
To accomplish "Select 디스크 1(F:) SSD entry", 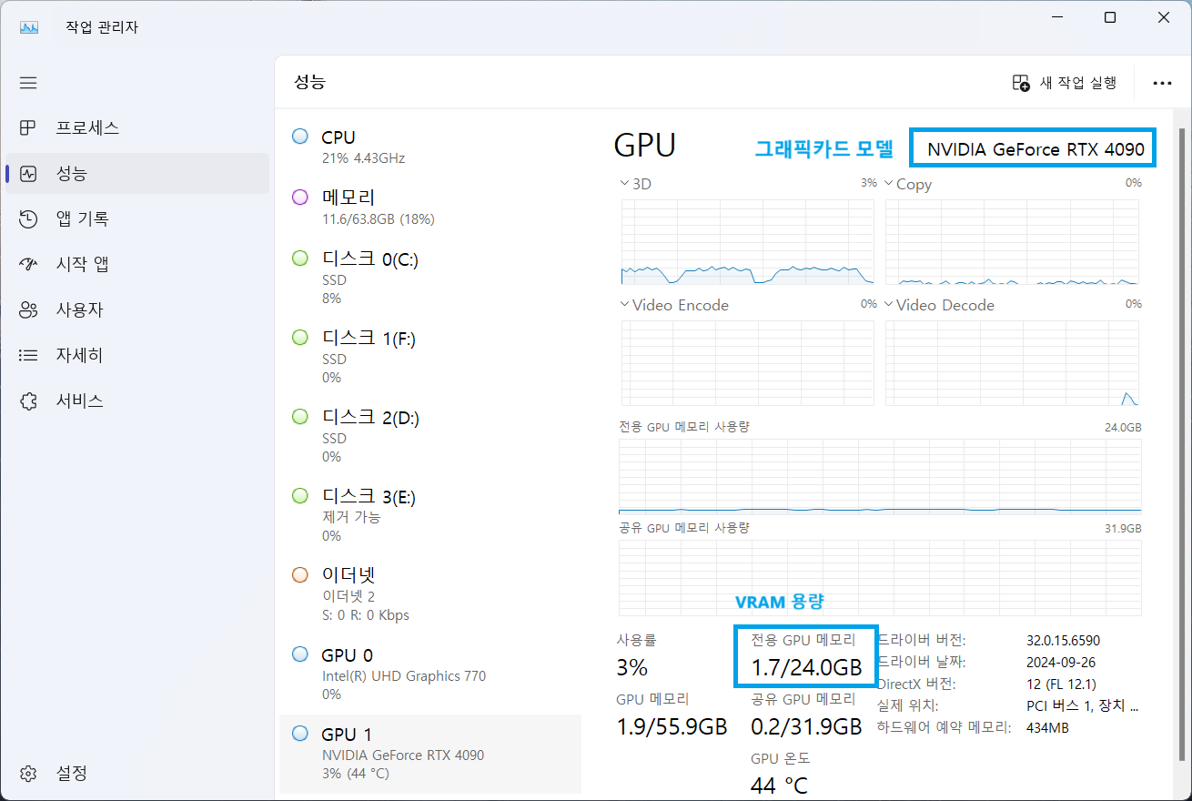I will pyautogui.click(x=430, y=357).
